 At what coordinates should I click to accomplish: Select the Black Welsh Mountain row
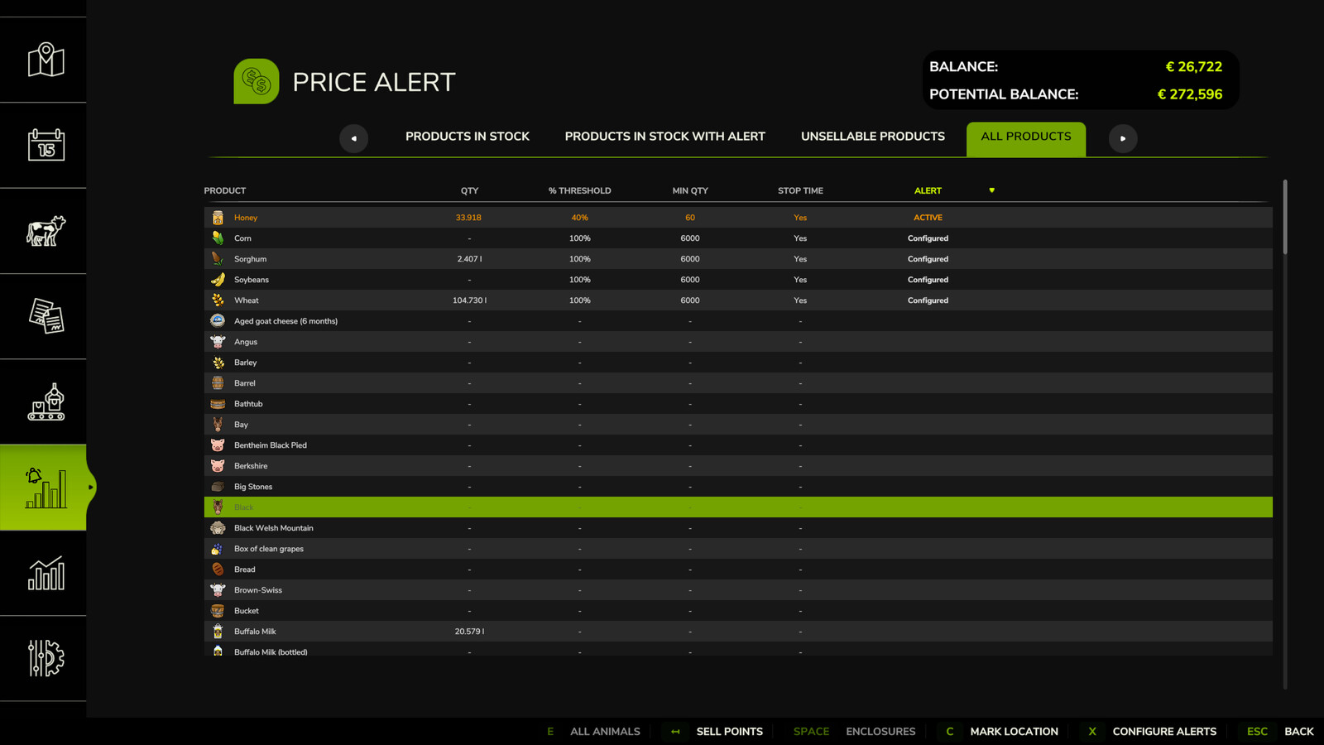pos(738,528)
